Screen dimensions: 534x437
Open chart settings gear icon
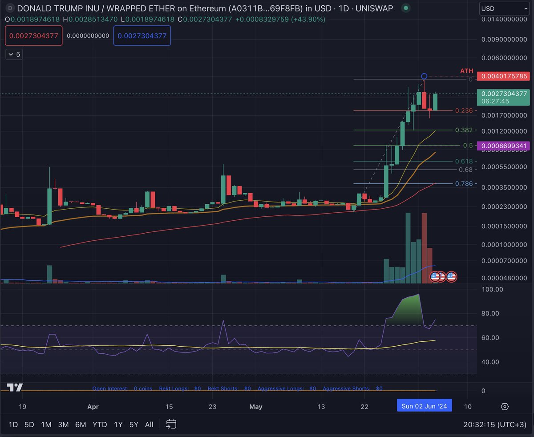505,407
